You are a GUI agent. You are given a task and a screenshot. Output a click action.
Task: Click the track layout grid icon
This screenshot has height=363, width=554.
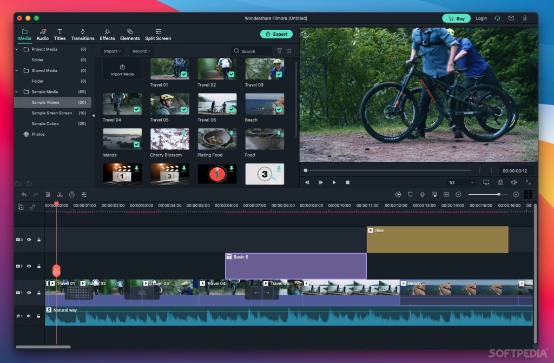[x=528, y=194]
